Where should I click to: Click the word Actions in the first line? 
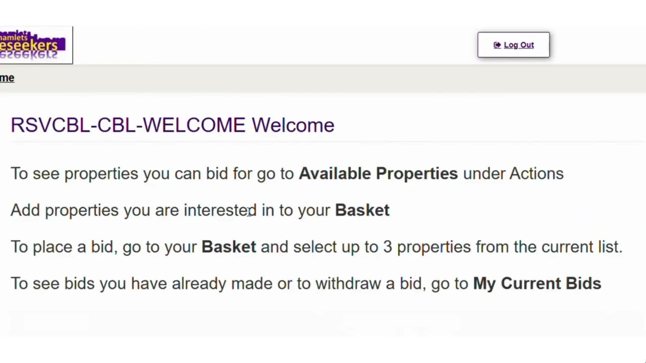click(x=536, y=173)
